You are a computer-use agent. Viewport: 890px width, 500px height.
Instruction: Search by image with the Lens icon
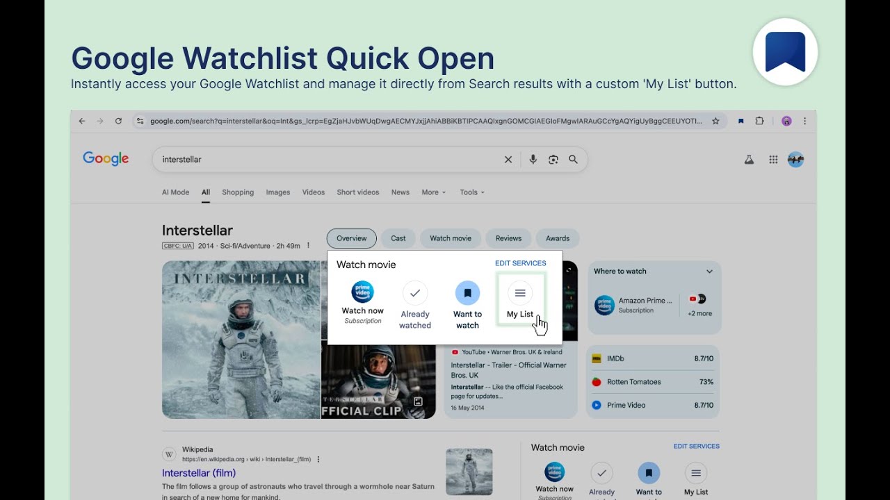pos(553,159)
